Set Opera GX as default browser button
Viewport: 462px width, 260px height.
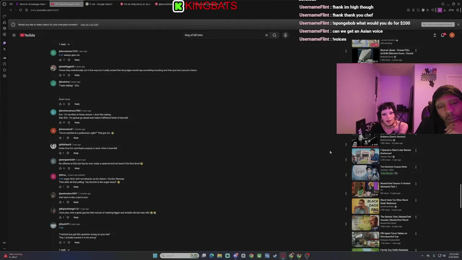[437, 25]
